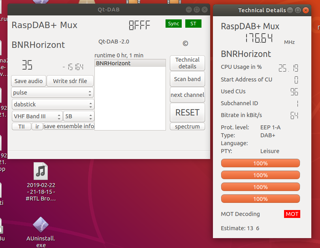Minimize the Qt-DAB window
Viewport: 320px width, 248px height.
189,9
